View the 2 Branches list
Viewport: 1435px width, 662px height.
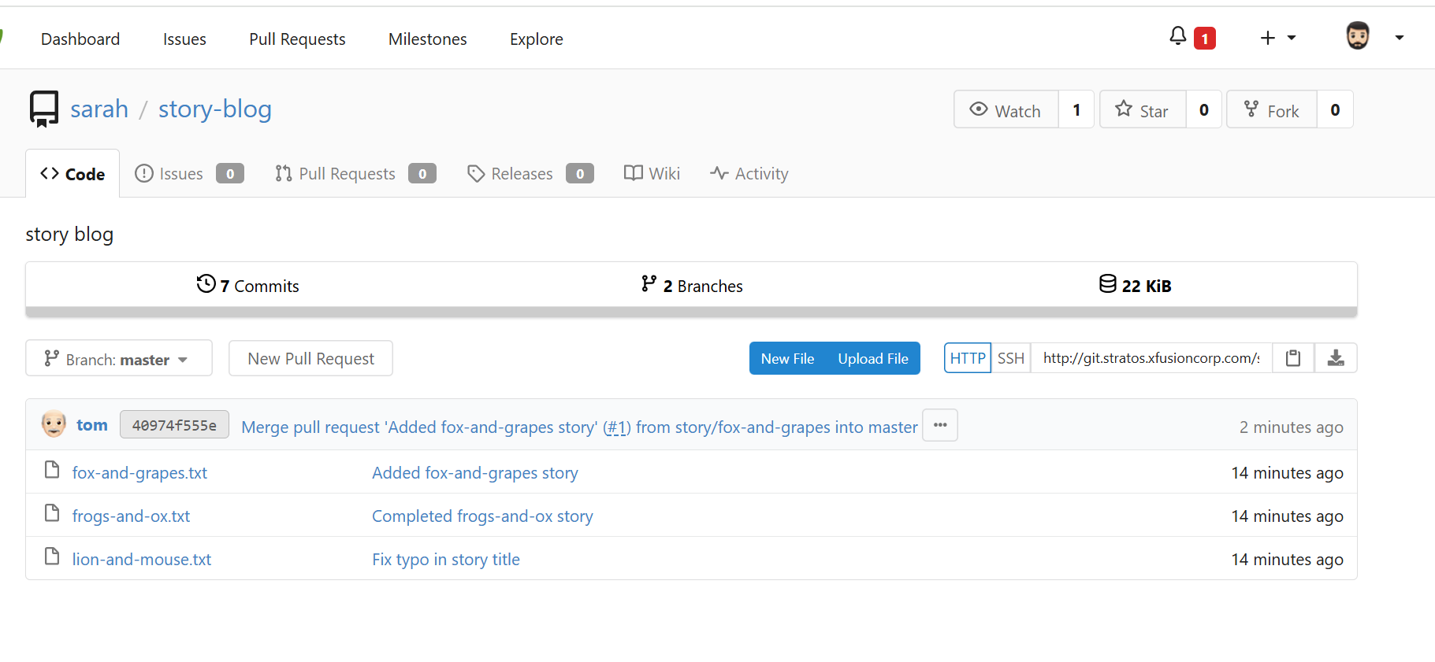[x=692, y=285]
